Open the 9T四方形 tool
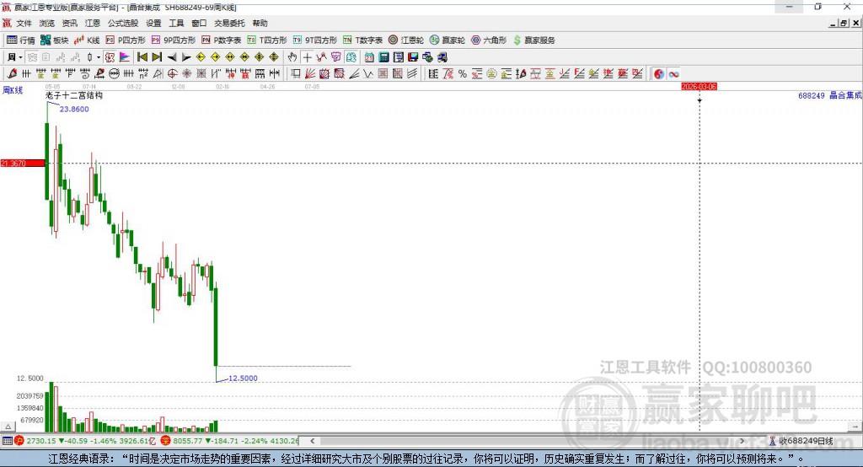Image resolution: width=863 pixels, height=467 pixels. click(x=315, y=40)
